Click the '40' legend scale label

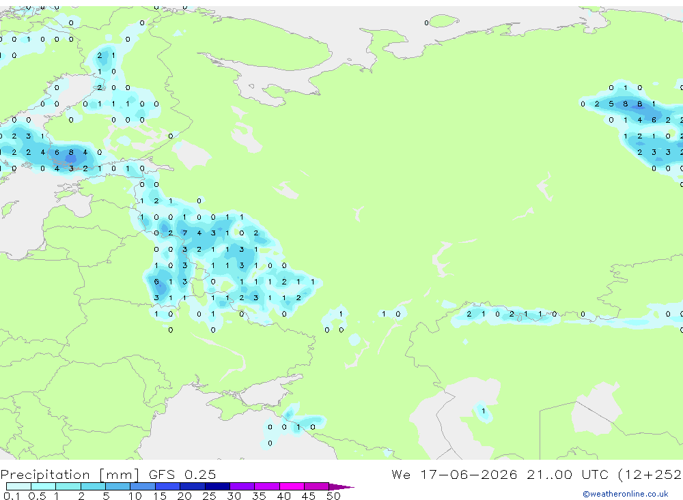coord(283,496)
